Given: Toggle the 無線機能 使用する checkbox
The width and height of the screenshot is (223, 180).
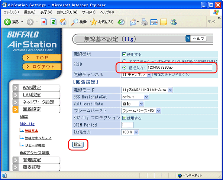Looking at the screenshot, I should tap(124, 55).
